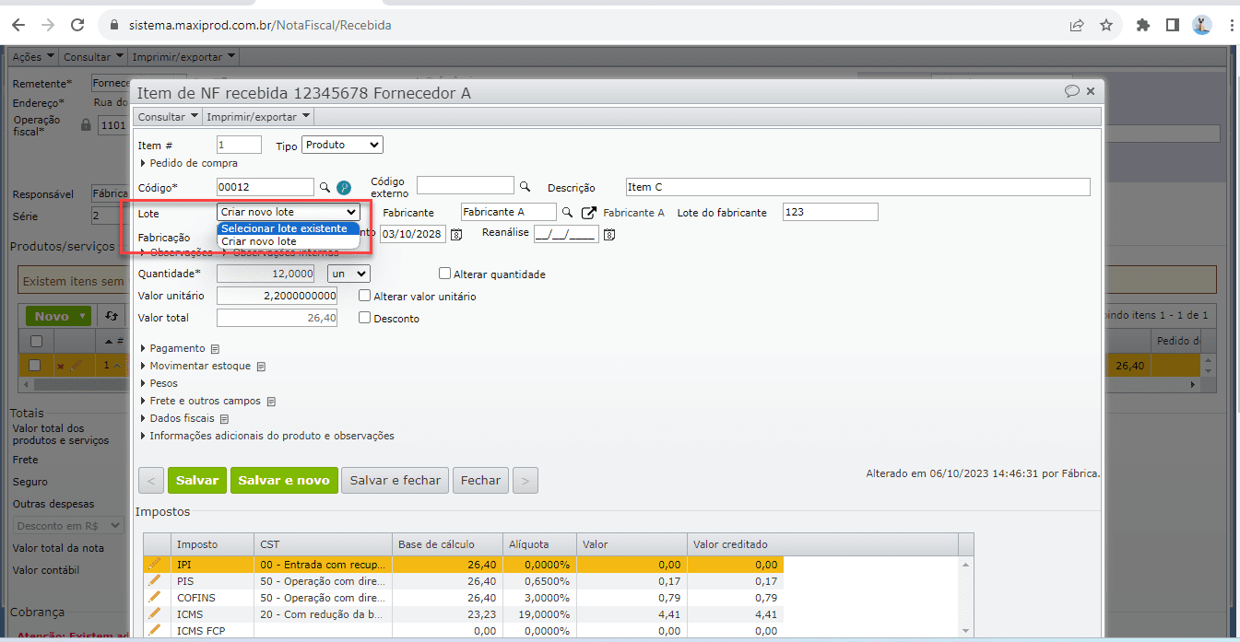Click the Lote combo box showing Criar novo lote
This screenshot has width=1240, height=642.
coord(289,212)
